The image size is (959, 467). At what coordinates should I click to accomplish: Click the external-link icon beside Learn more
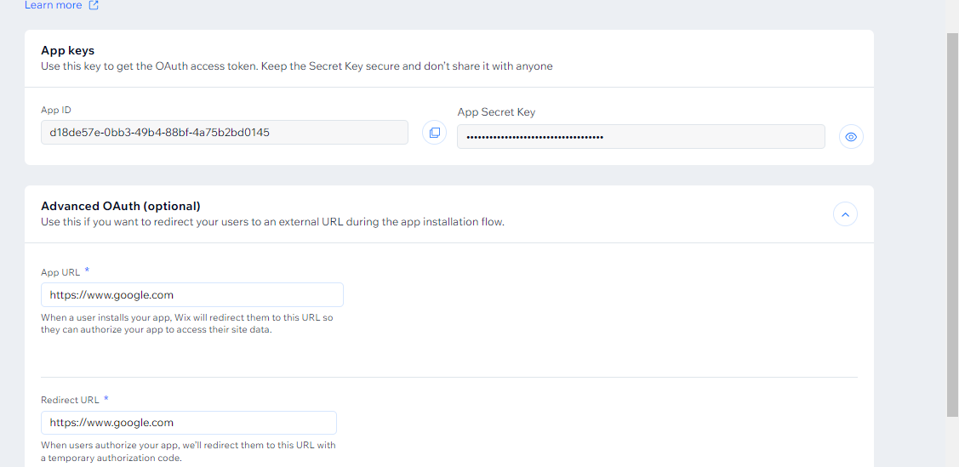(94, 5)
